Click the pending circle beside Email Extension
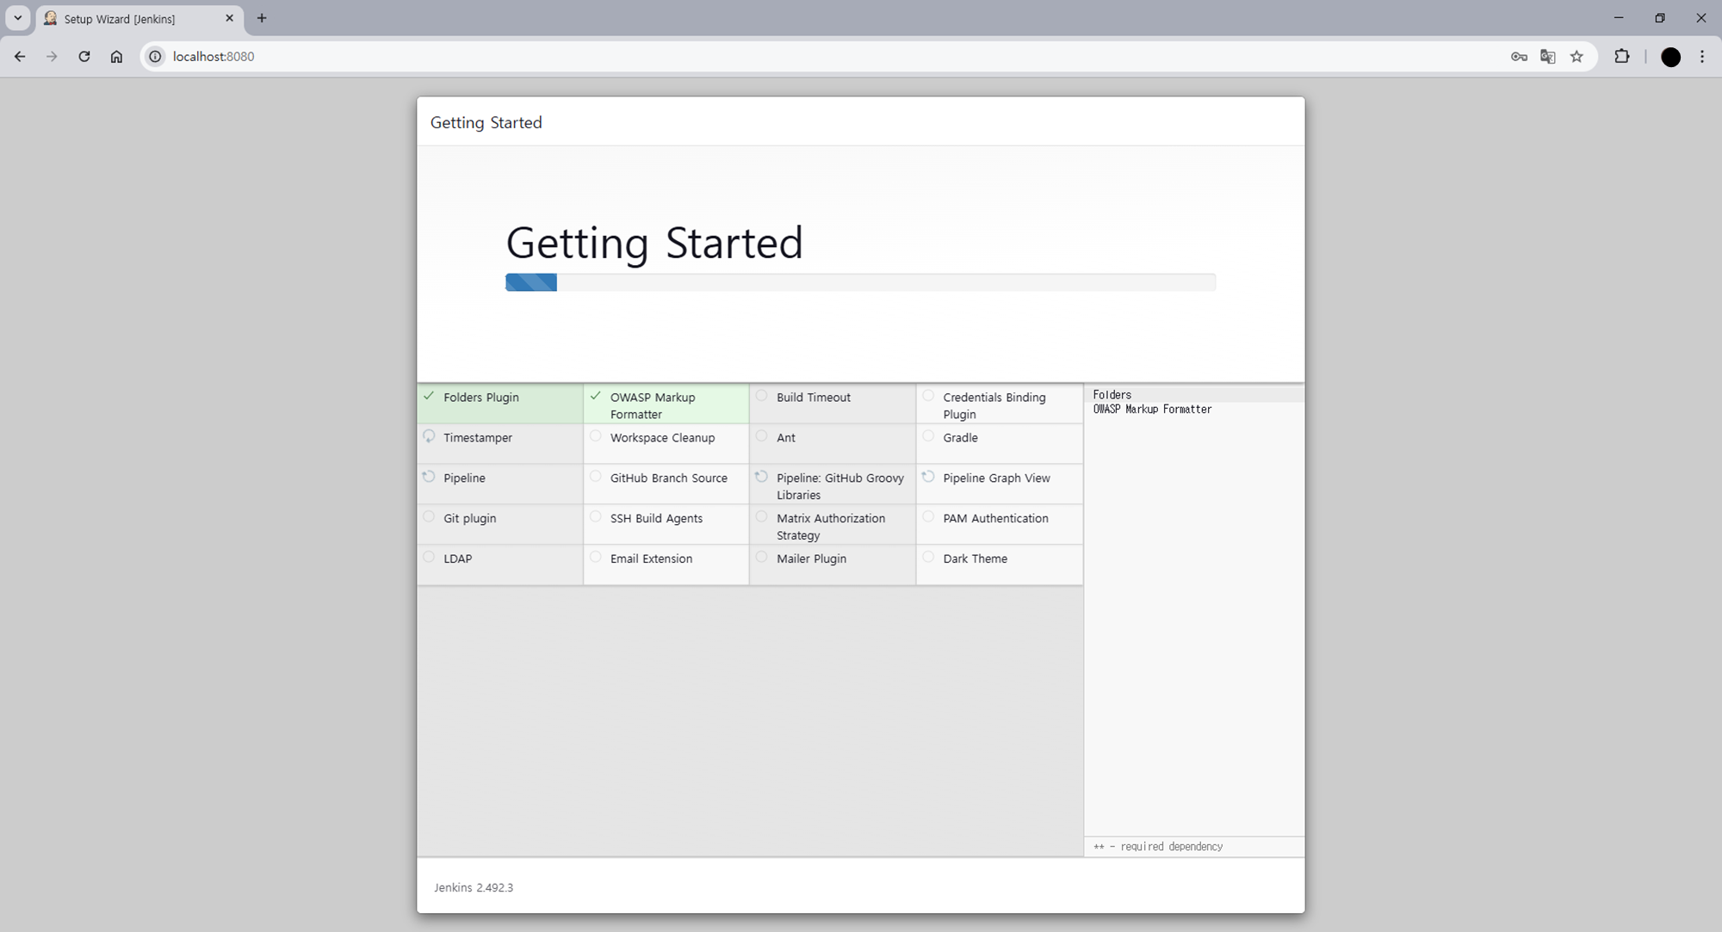 [595, 558]
